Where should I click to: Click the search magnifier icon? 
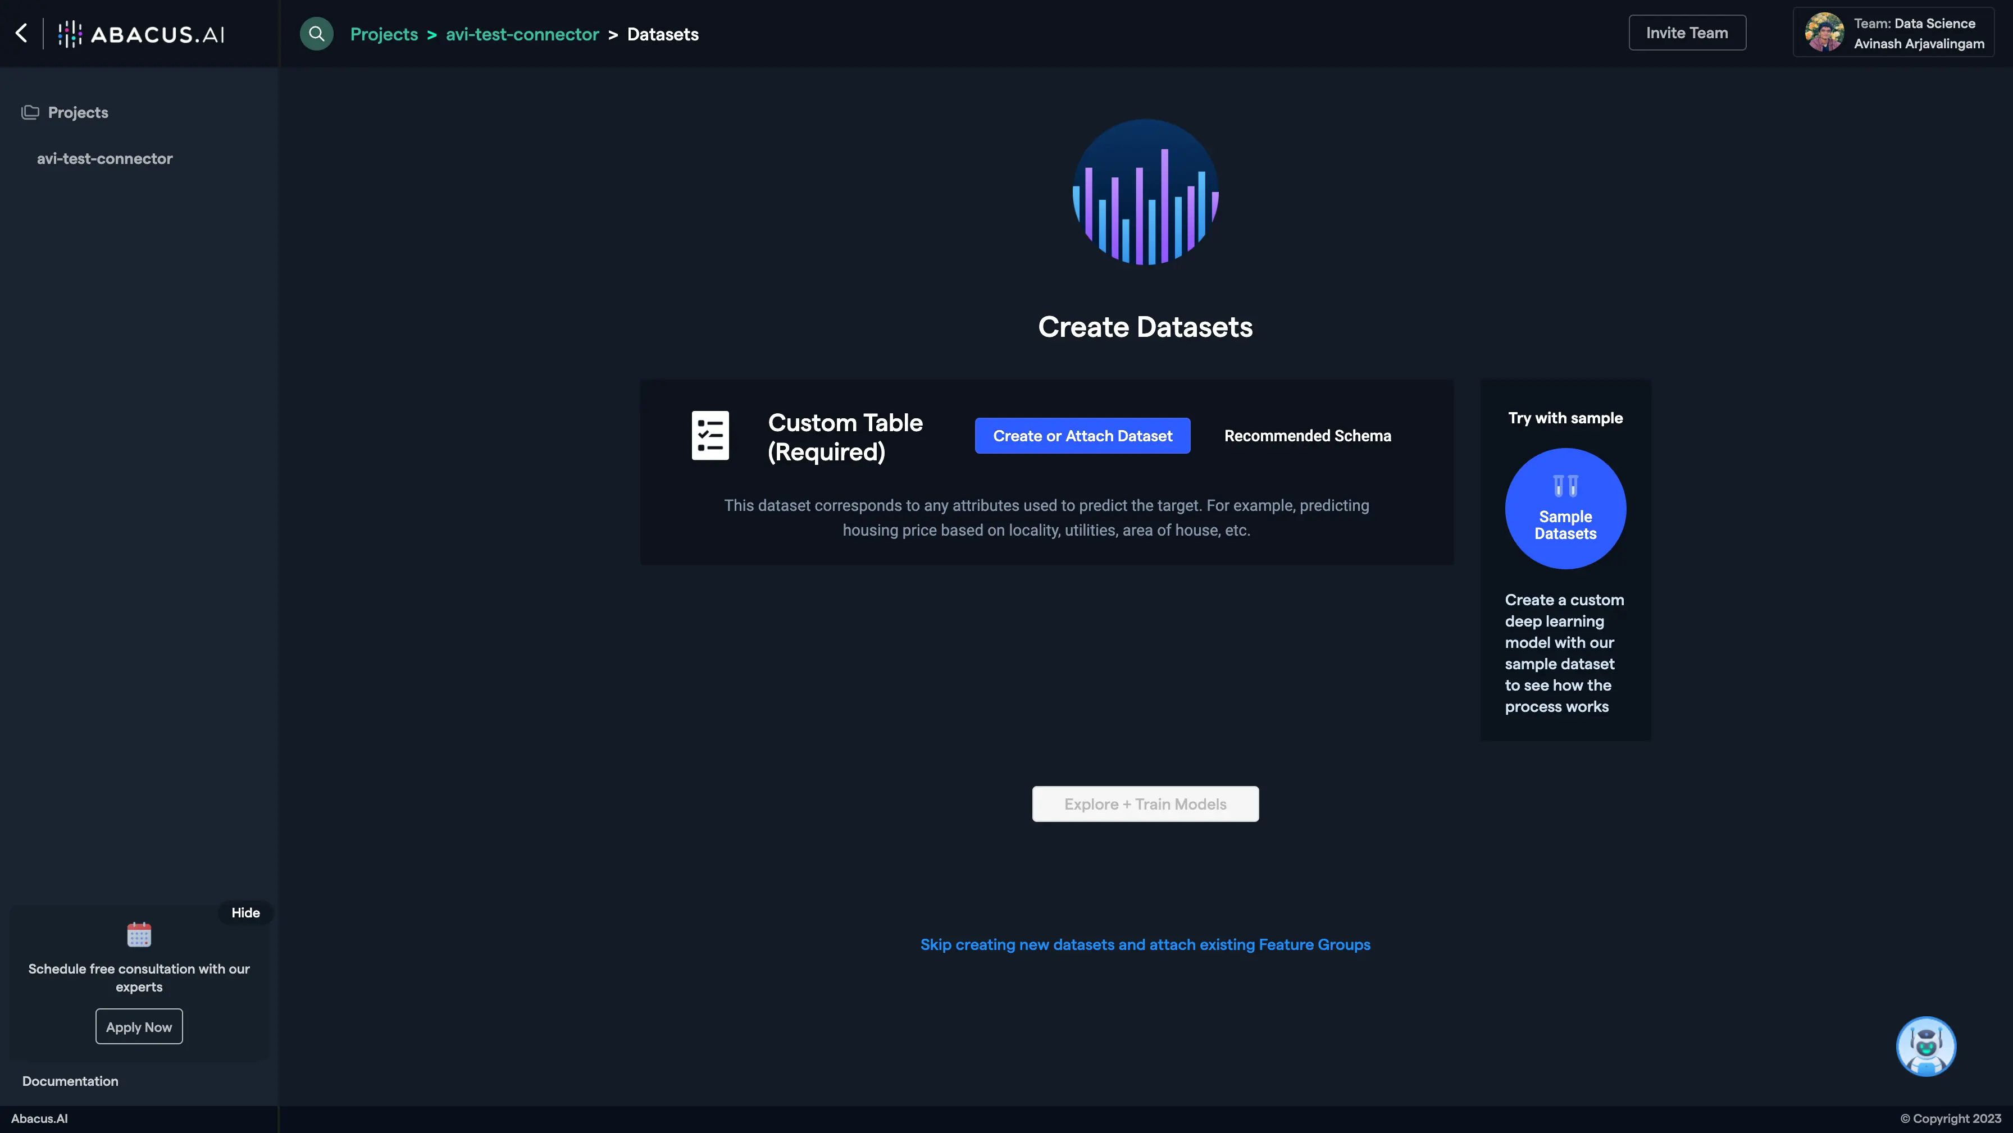315,32
